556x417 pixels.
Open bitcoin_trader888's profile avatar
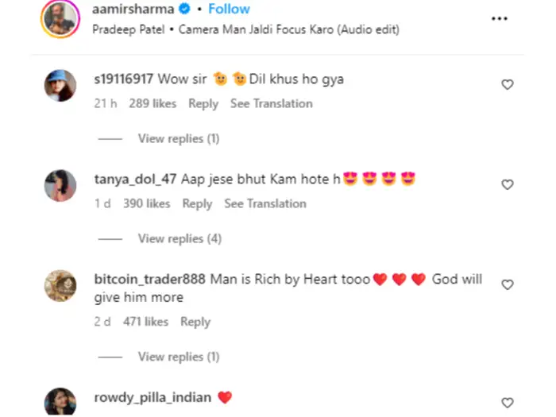pyautogui.click(x=61, y=285)
